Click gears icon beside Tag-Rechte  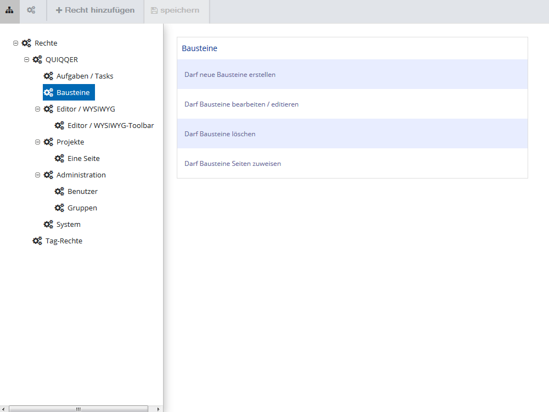[x=37, y=241]
